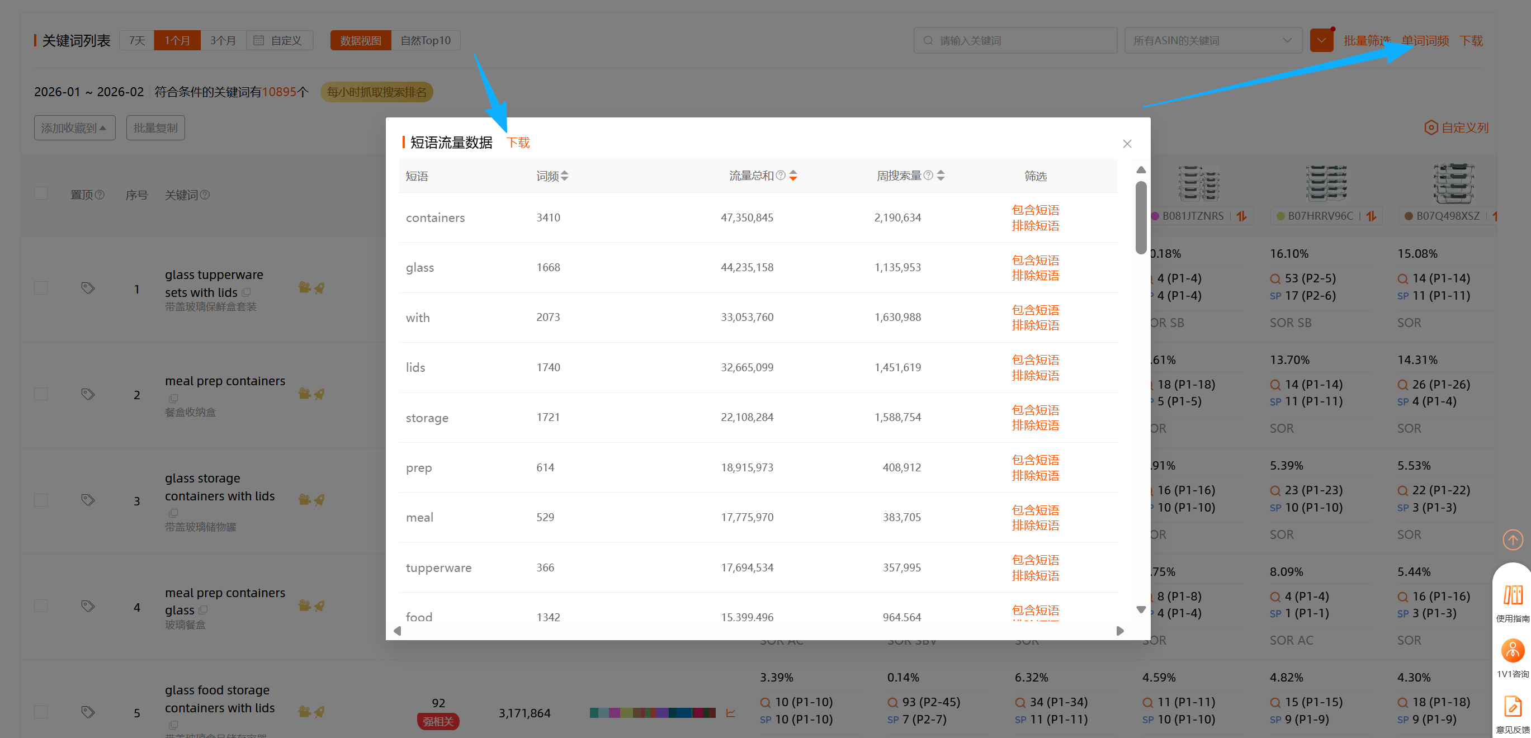Open 所有ASIN的关键词 dropdown
This screenshot has width=1531, height=738.
(1212, 40)
